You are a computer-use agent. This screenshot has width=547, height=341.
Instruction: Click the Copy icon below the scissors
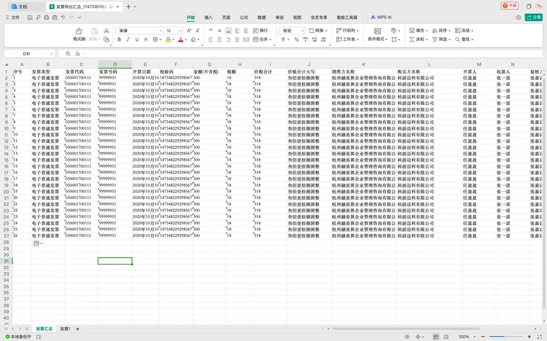click(107, 40)
